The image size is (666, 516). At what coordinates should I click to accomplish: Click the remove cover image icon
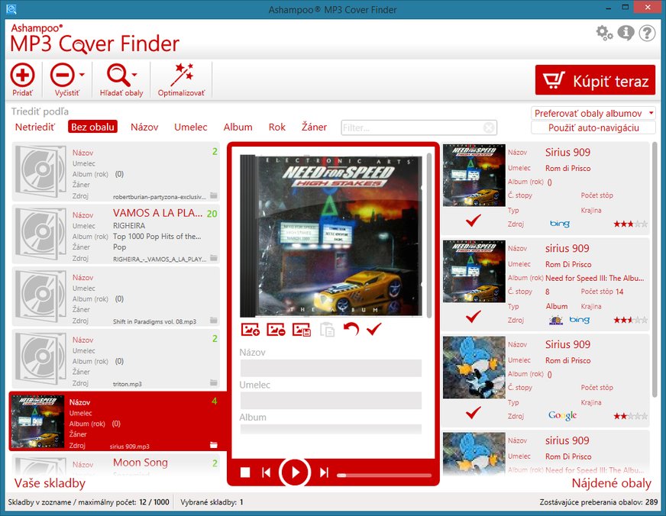click(276, 330)
